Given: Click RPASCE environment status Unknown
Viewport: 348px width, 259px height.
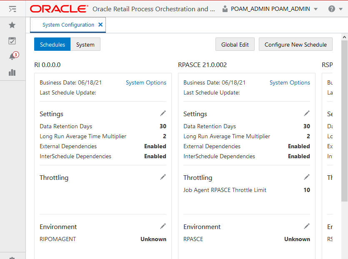Looking at the screenshot, I should (x=297, y=239).
